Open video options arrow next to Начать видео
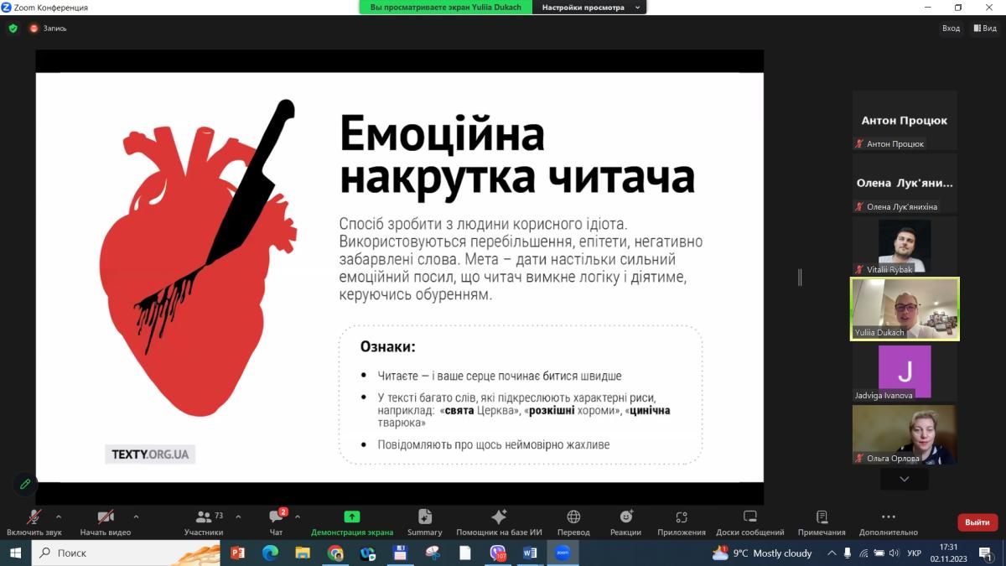The image size is (1006, 566). tap(137, 517)
